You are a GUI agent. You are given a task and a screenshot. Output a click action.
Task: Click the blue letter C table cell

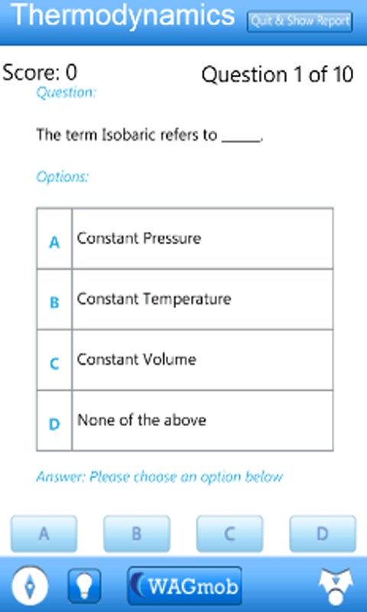(x=54, y=360)
